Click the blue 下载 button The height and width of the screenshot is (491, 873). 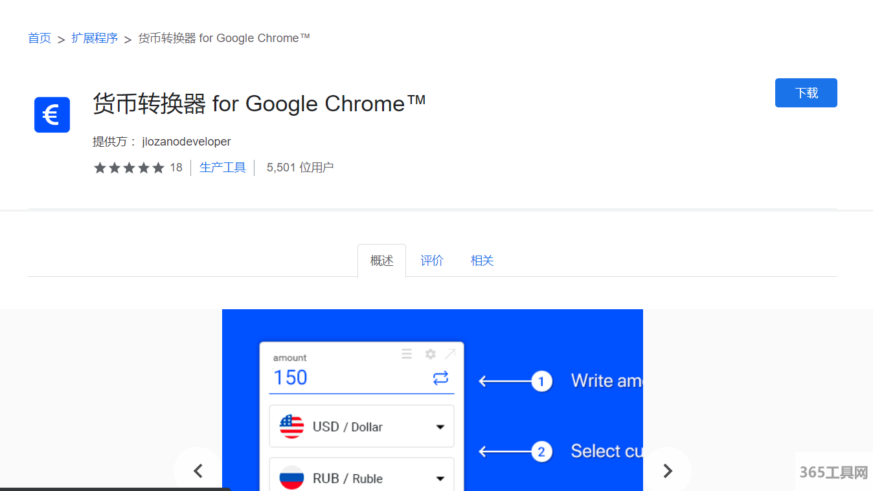pyautogui.click(x=806, y=93)
